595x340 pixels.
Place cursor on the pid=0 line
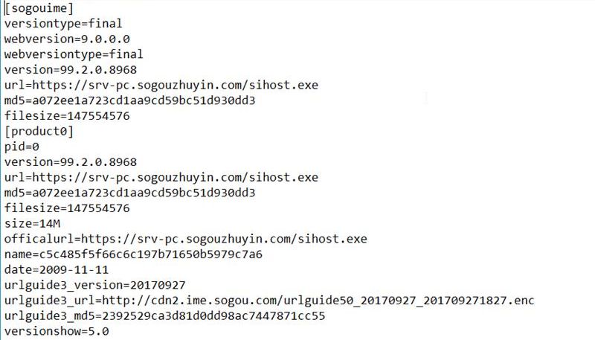coord(22,147)
